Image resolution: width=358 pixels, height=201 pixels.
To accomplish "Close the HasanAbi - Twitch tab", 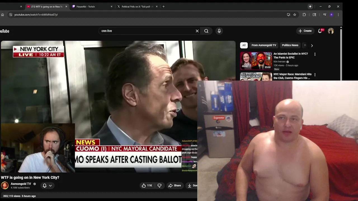I will point(112,6).
